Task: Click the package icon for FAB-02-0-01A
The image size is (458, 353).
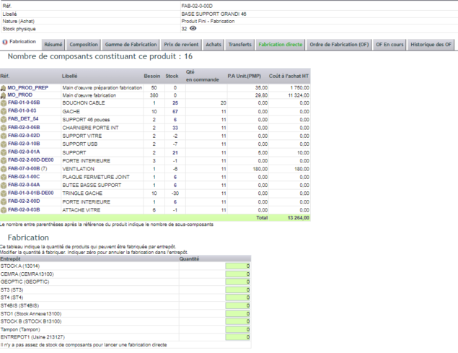Action: coord(3,152)
